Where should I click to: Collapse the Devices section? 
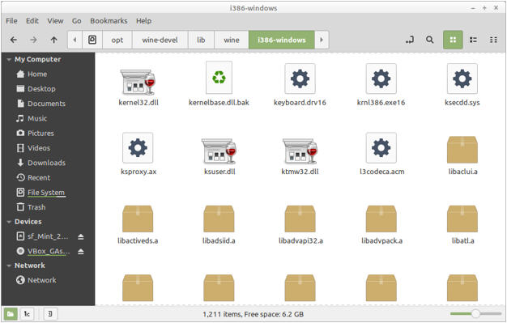tap(9, 222)
